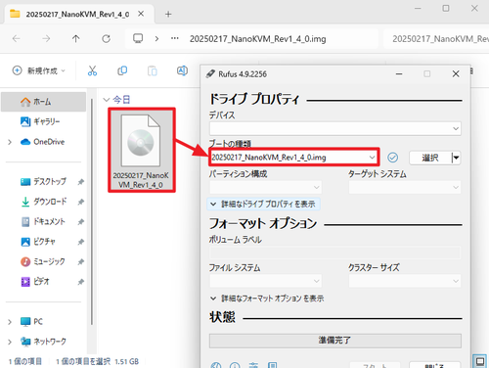Collapse the 今日 group header
This screenshot has width=489, height=368.
click(107, 100)
